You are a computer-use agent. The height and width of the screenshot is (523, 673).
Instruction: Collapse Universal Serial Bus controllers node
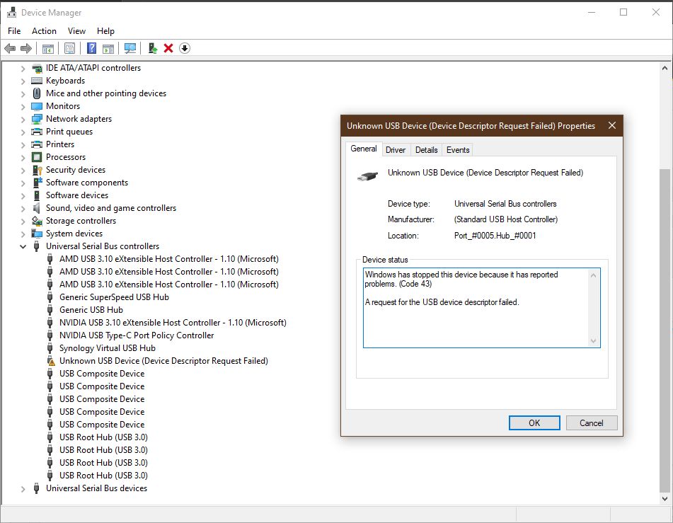tap(23, 246)
